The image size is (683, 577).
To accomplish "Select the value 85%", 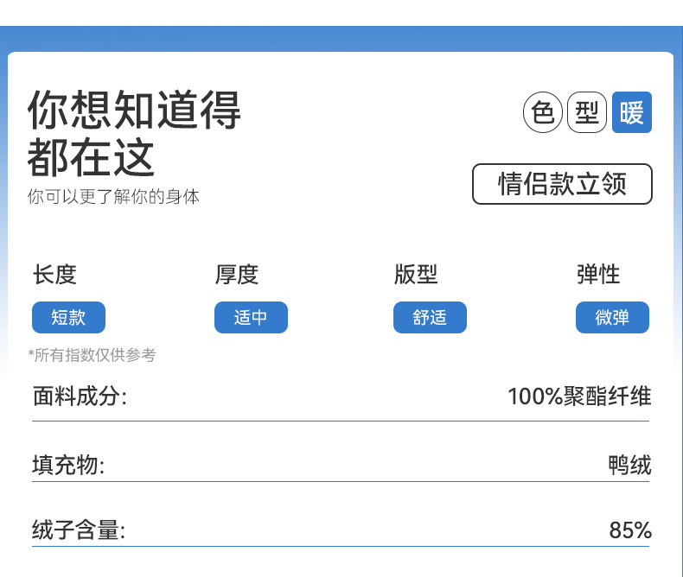I will point(630,530).
